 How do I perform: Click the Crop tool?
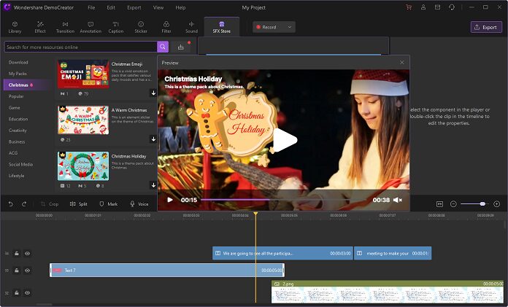tap(50, 204)
